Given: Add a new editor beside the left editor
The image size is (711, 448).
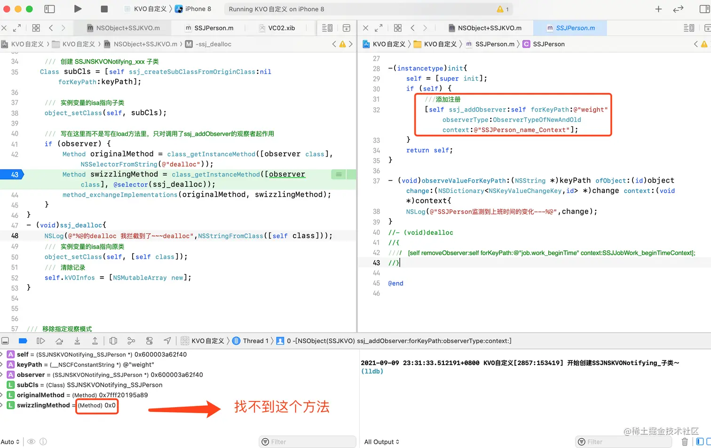Looking at the screenshot, I should 347,28.
